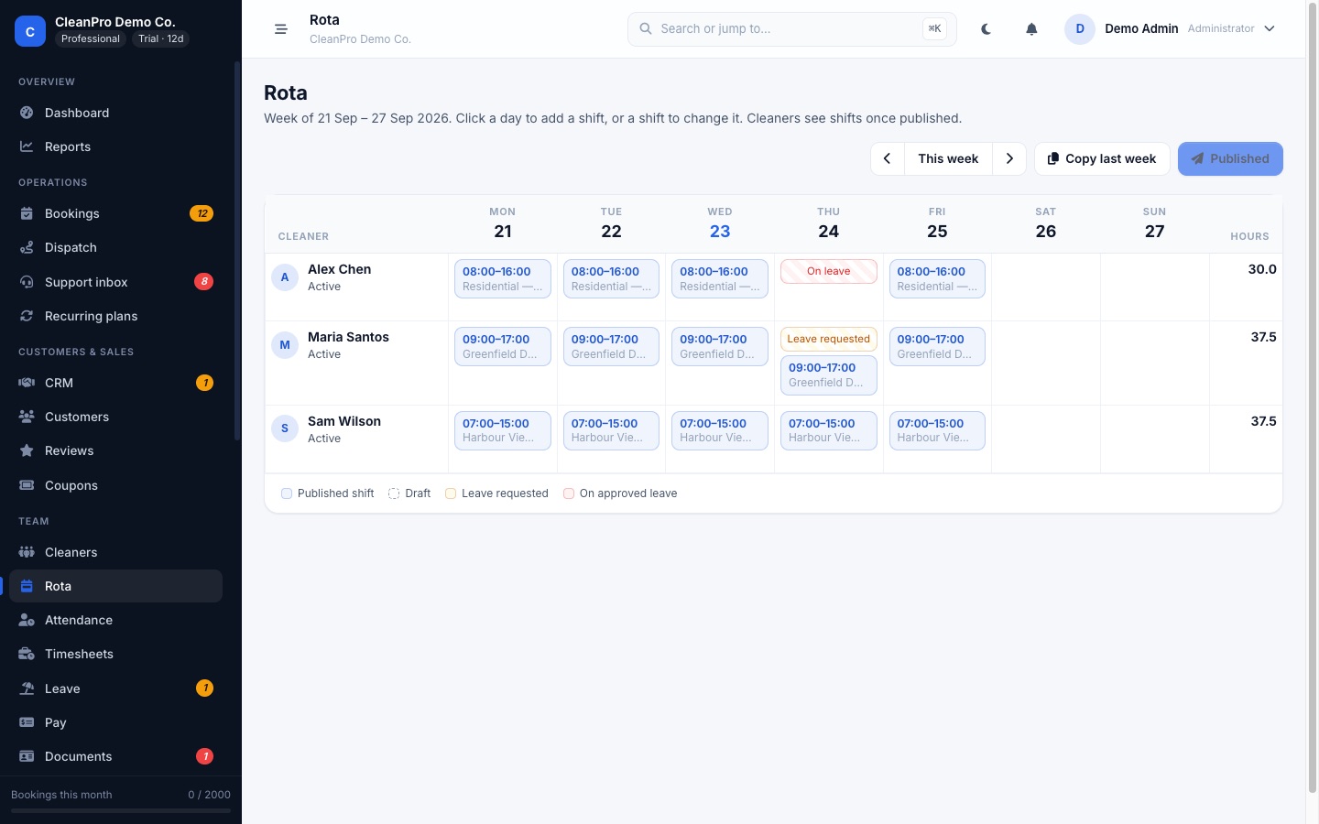
Task: Open Alex Chen's Monday 08:00–16:00 shift
Action: [503, 278]
